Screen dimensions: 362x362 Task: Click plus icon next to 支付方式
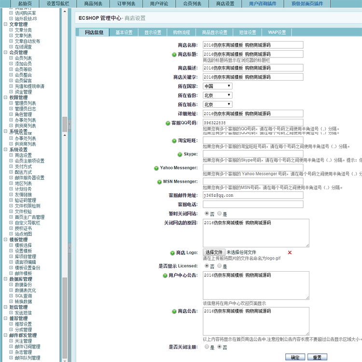(11, 166)
